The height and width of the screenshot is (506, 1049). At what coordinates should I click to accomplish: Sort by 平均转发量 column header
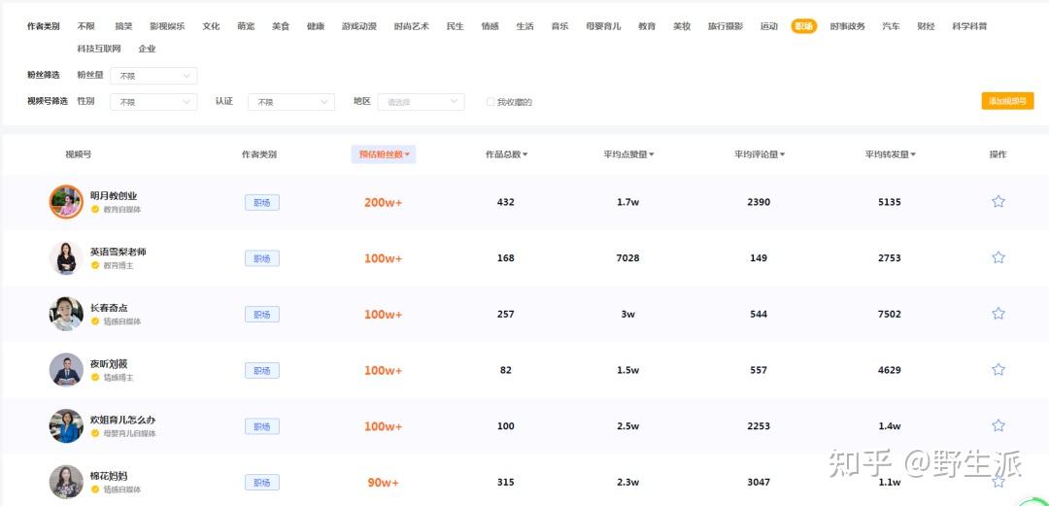890,154
